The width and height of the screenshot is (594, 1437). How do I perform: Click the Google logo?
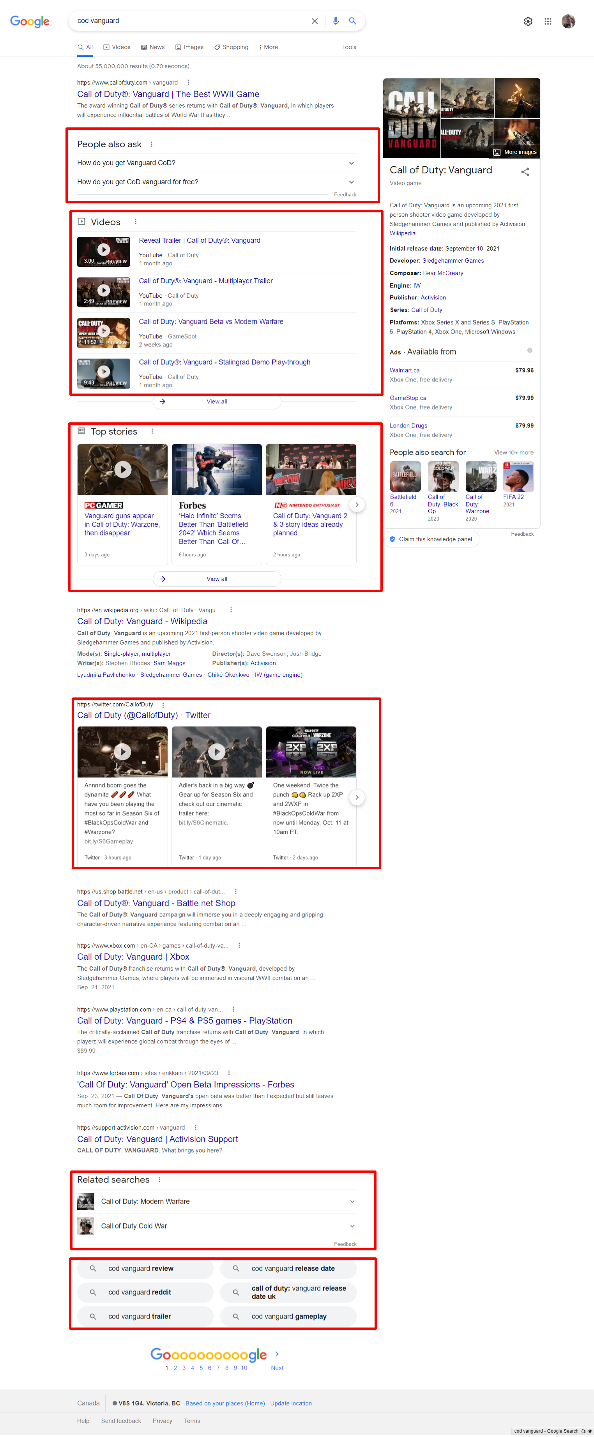pos(30,21)
